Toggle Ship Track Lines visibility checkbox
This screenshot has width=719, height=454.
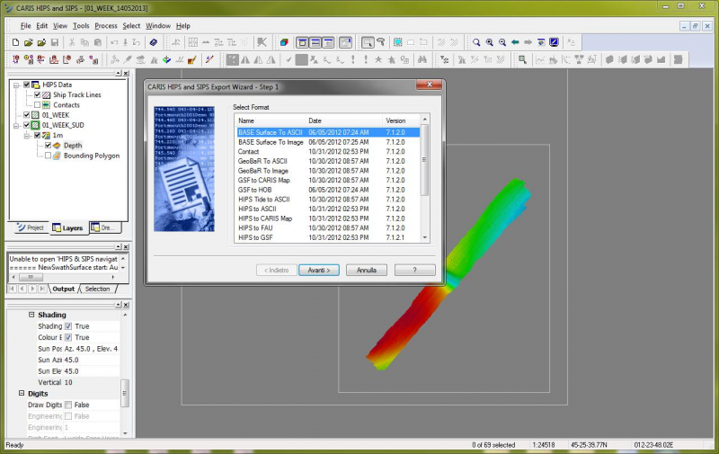pos(38,95)
